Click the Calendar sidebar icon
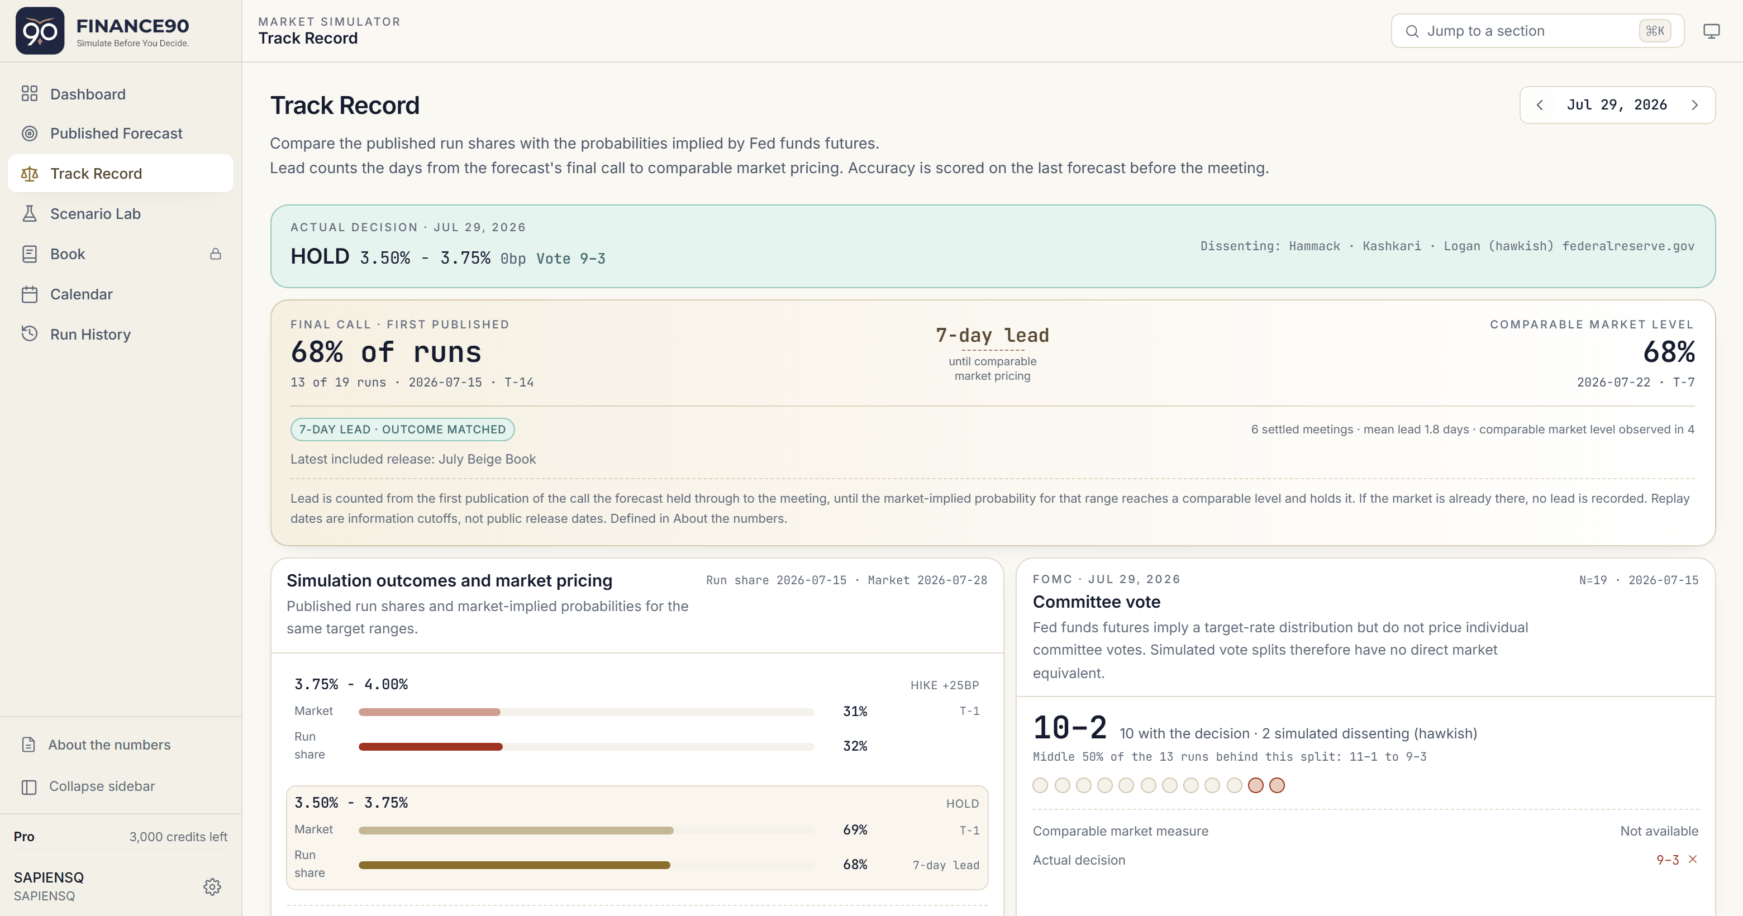Image resolution: width=1743 pixels, height=916 pixels. 29,294
